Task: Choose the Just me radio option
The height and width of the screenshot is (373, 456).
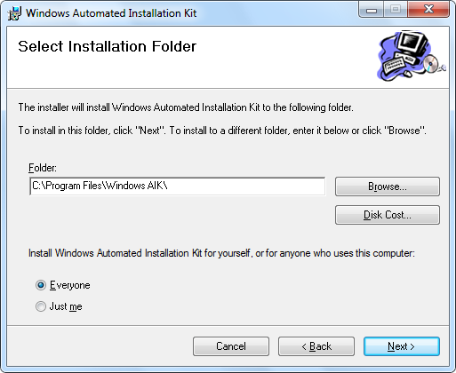Action: (x=41, y=306)
